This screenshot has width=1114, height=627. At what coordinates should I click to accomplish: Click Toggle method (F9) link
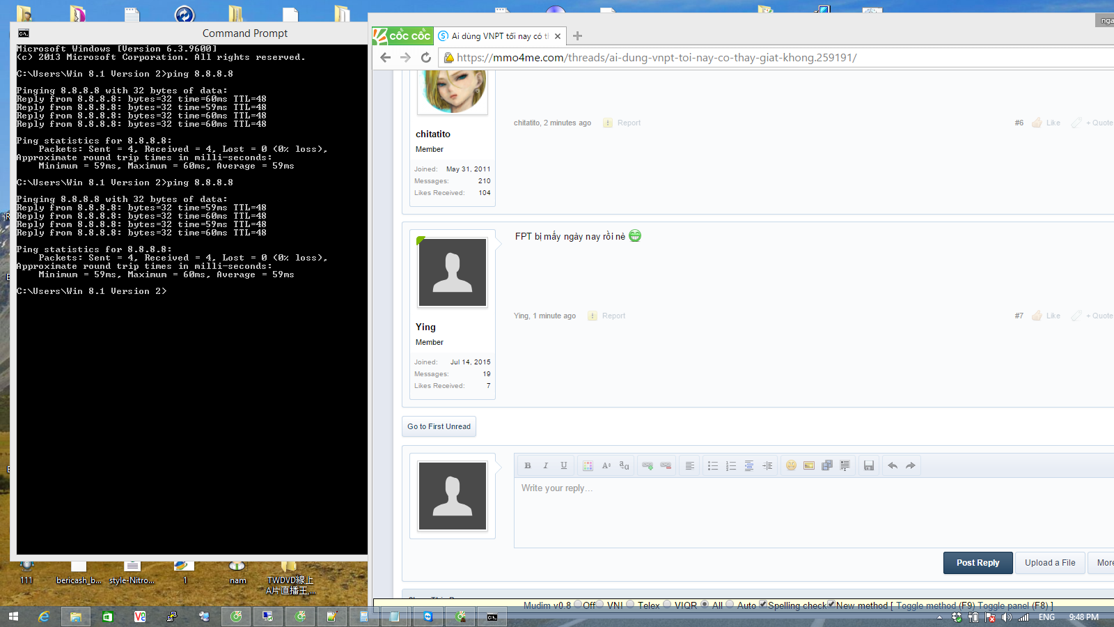coord(936,605)
